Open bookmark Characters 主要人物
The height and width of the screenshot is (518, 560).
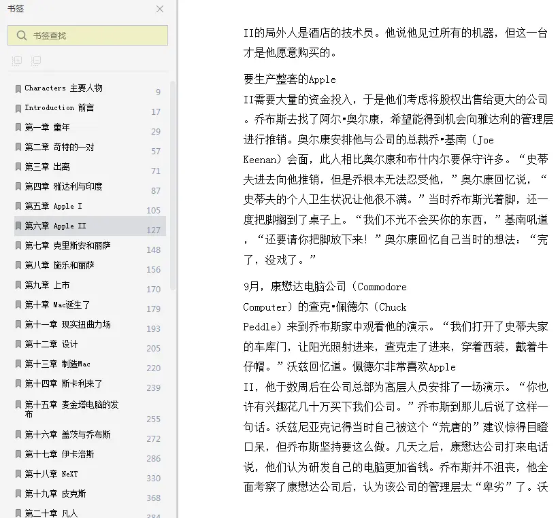(x=63, y=88)
